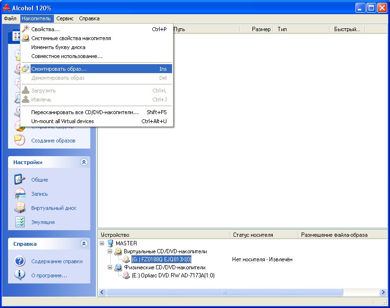
Task: Choose Свойства... from the menu
Action: pyautogui.click(x=97, y=29)
